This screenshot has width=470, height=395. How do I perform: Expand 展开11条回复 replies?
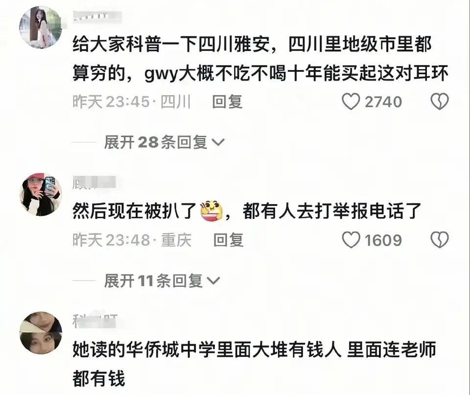tap(162, 281)
